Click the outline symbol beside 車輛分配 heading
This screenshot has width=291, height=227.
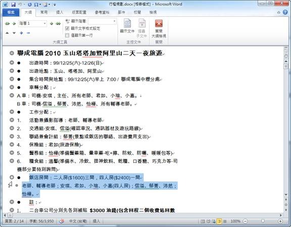pyautogui.click(x=12, y=87)
